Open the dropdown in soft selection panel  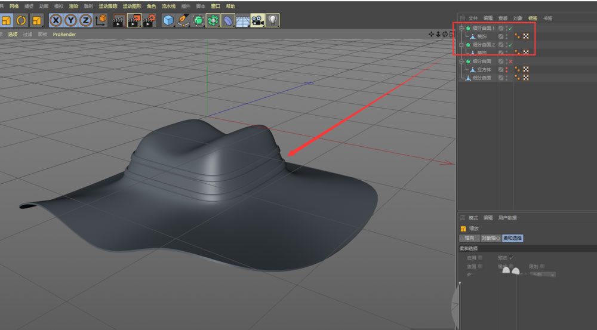click(x=543, y=275)
